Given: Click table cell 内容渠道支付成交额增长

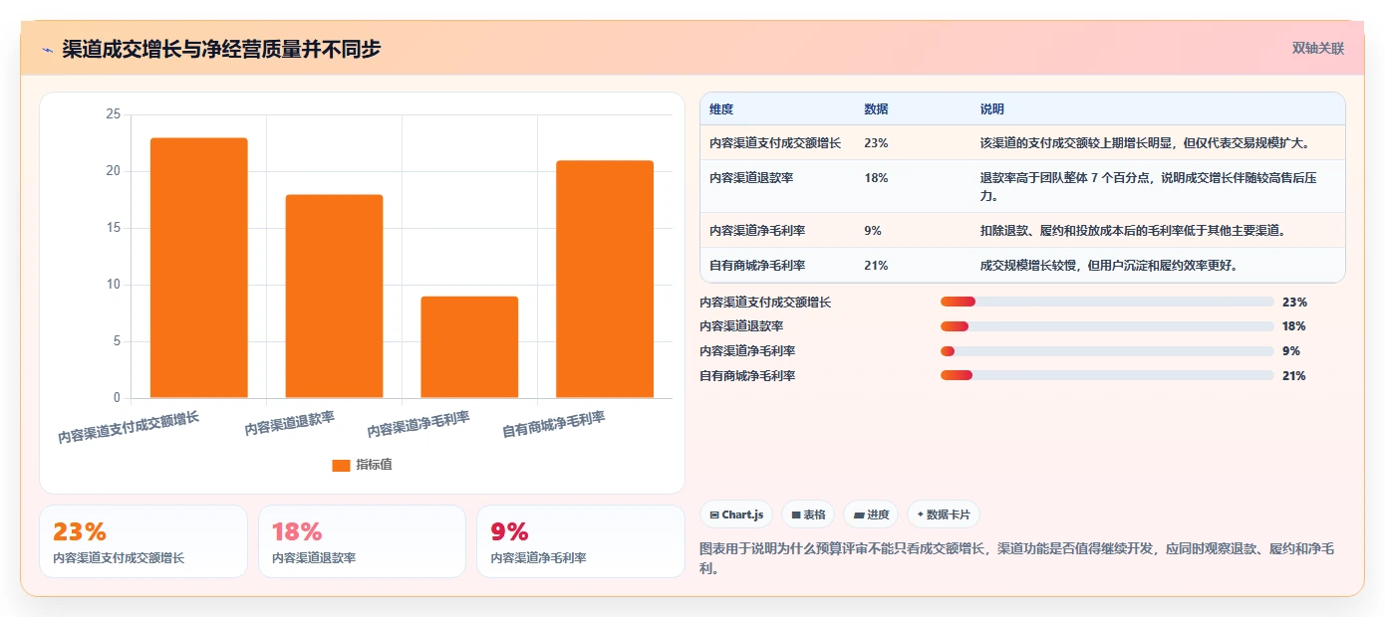Looking at the screenshot, I should click(775, 143).
